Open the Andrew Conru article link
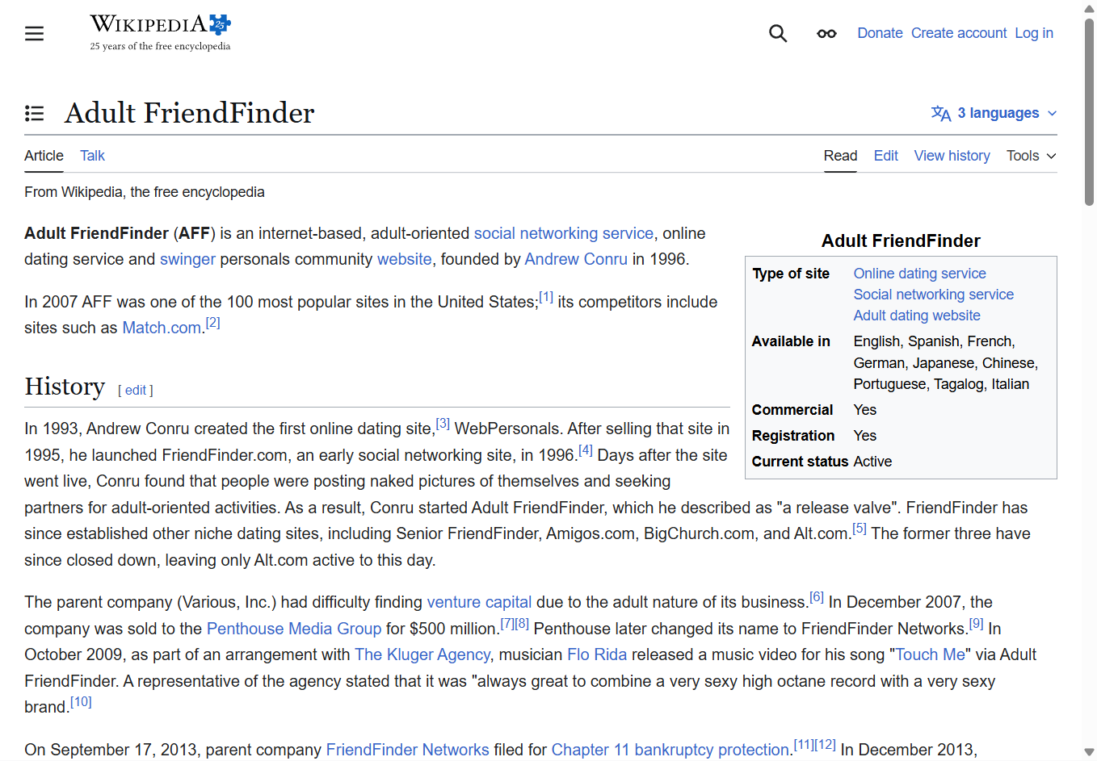The image size is (1097, 761). click(x=576, y=259)
